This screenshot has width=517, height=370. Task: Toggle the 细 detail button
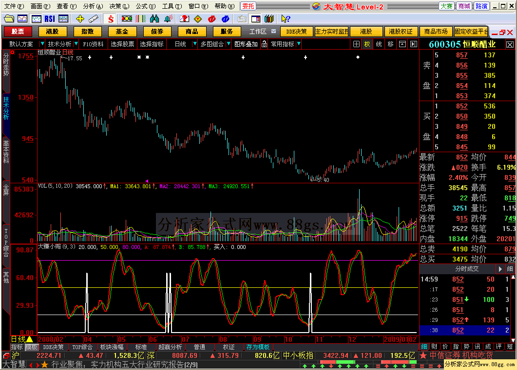pyautogui.click(x=510, y=269)
